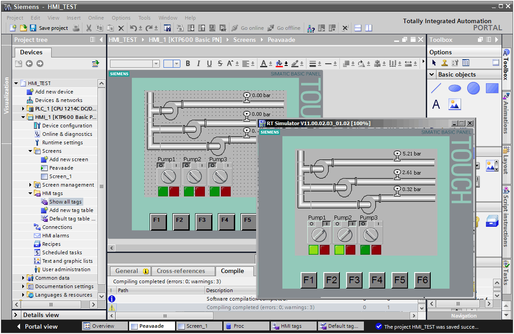Screen dimensions: 514x334
Task: Create a new project via toolbar icon
Action: 13,28
